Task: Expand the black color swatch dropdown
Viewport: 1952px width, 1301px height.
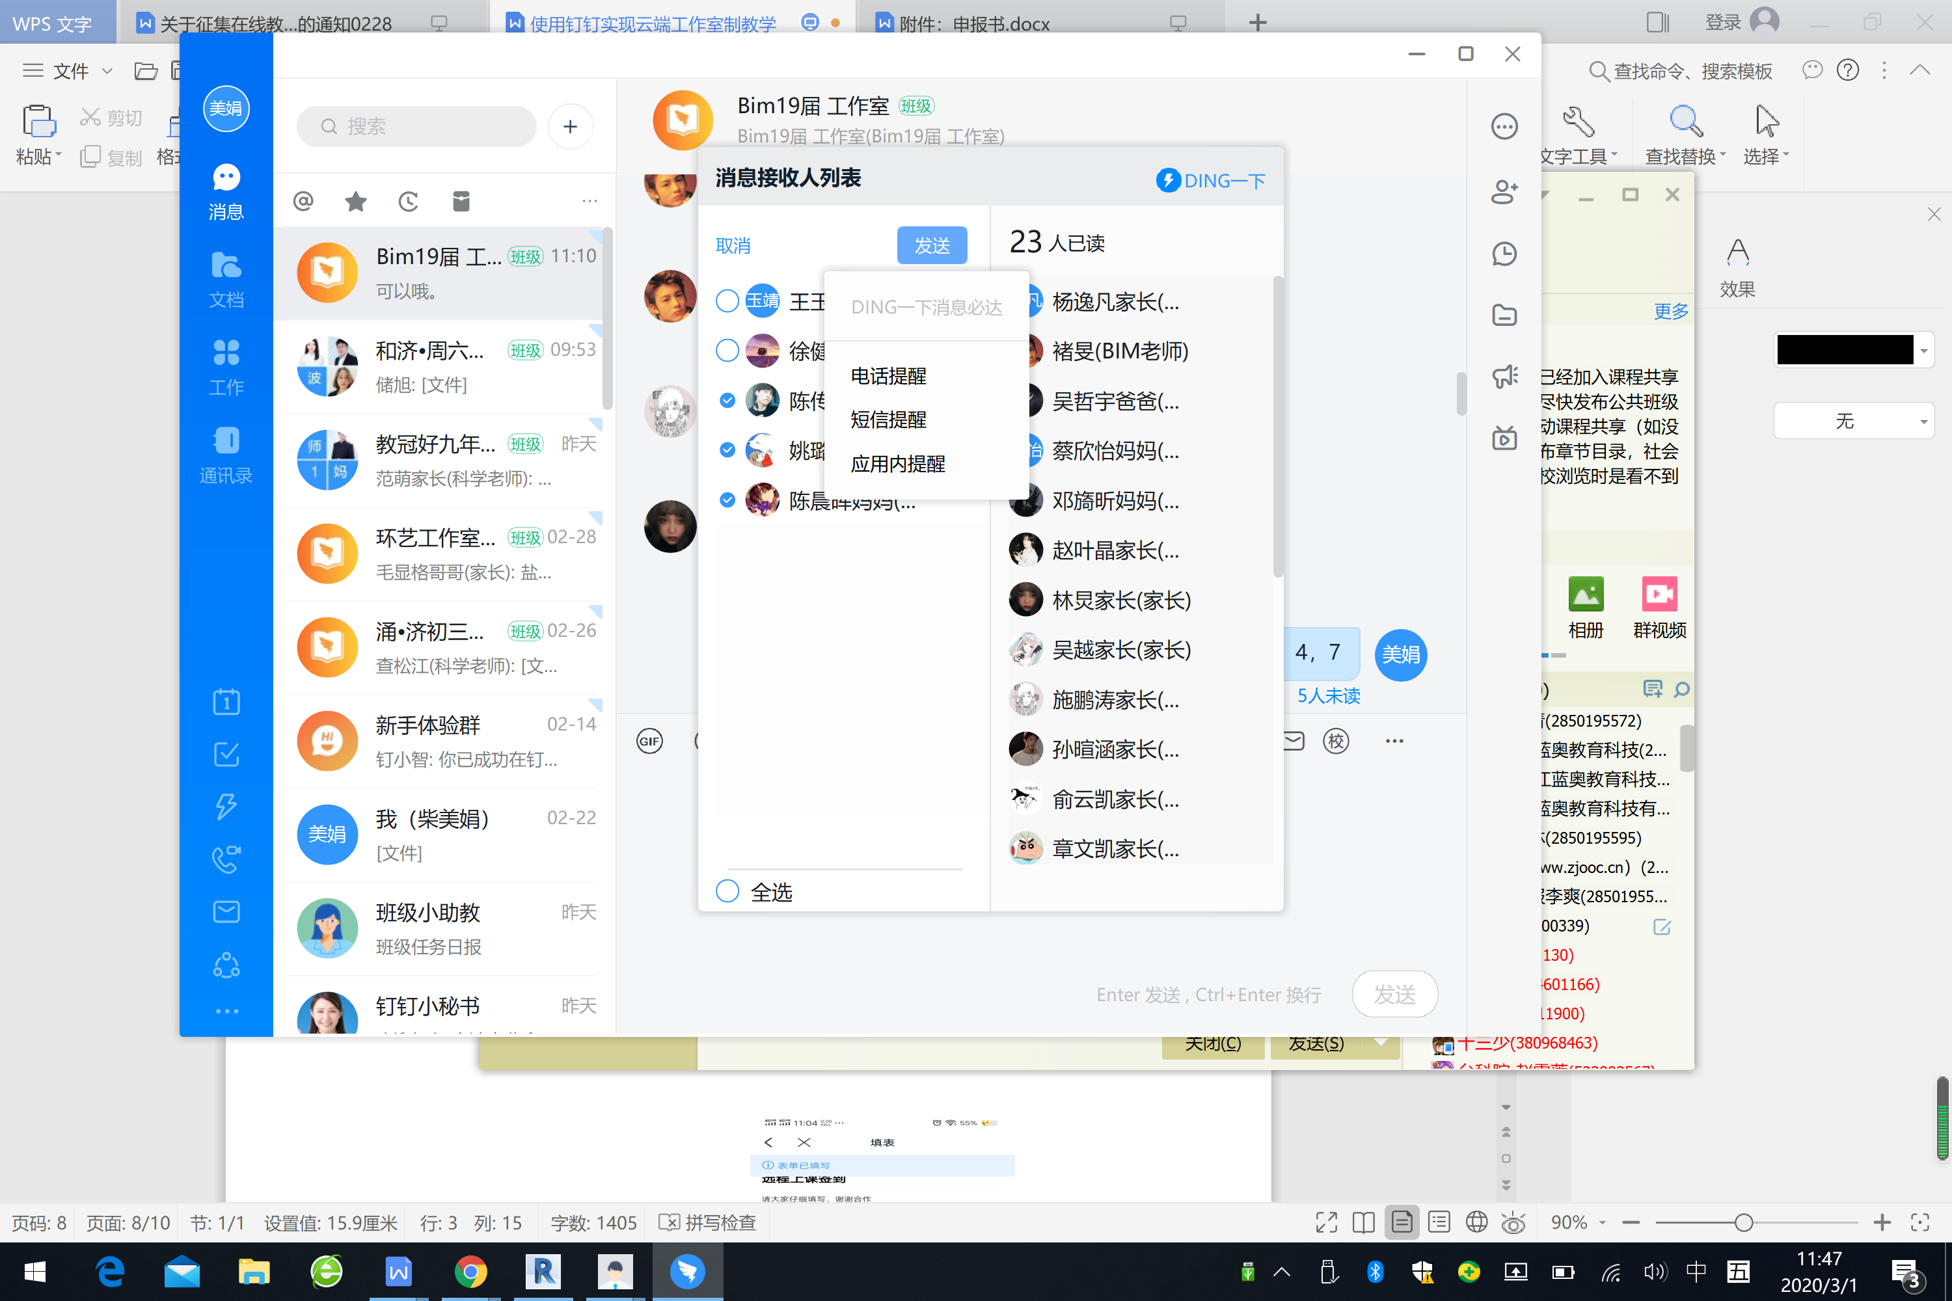Action: point(1924,350)
